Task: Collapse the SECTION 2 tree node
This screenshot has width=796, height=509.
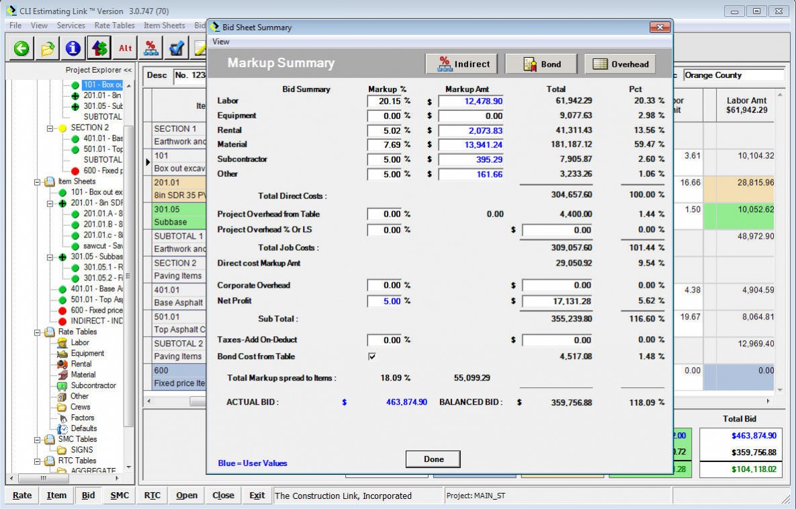Action: click(50, 128)
